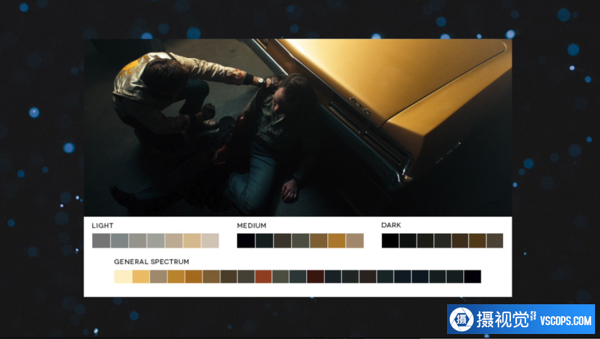Pick the dark maroon swatch in GENERAL SPECTRUM
The height and width of the screenshot is (339, 600).
click(x=316, y=277)
